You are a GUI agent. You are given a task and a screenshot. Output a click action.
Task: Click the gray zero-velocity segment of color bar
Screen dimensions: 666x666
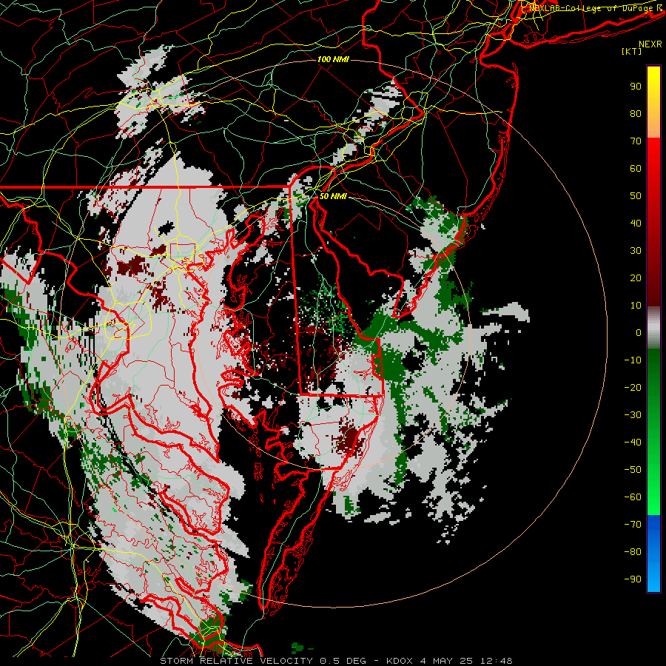653,329
